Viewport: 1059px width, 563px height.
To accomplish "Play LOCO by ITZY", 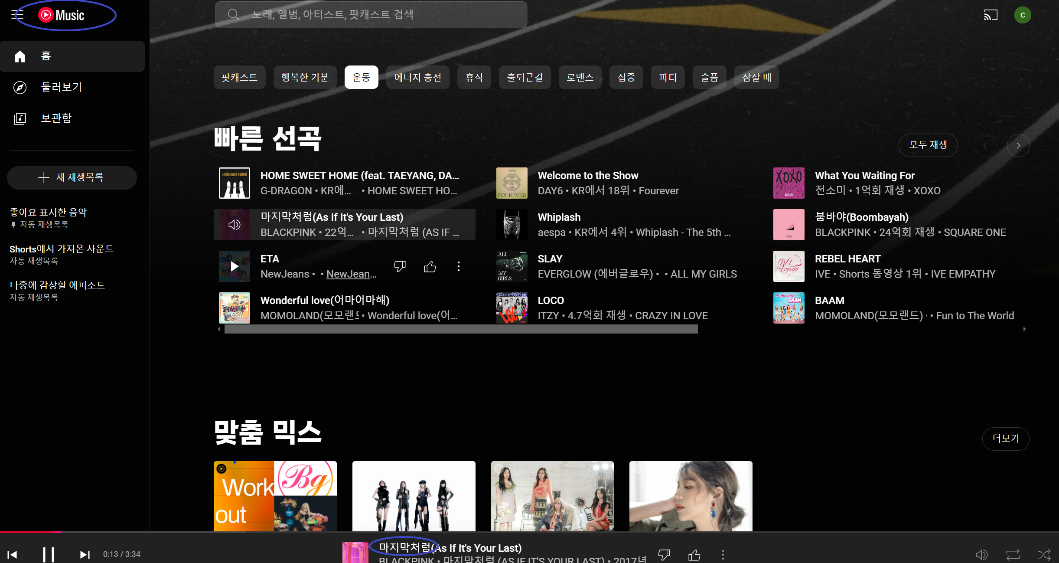I will tap(512, 308).
